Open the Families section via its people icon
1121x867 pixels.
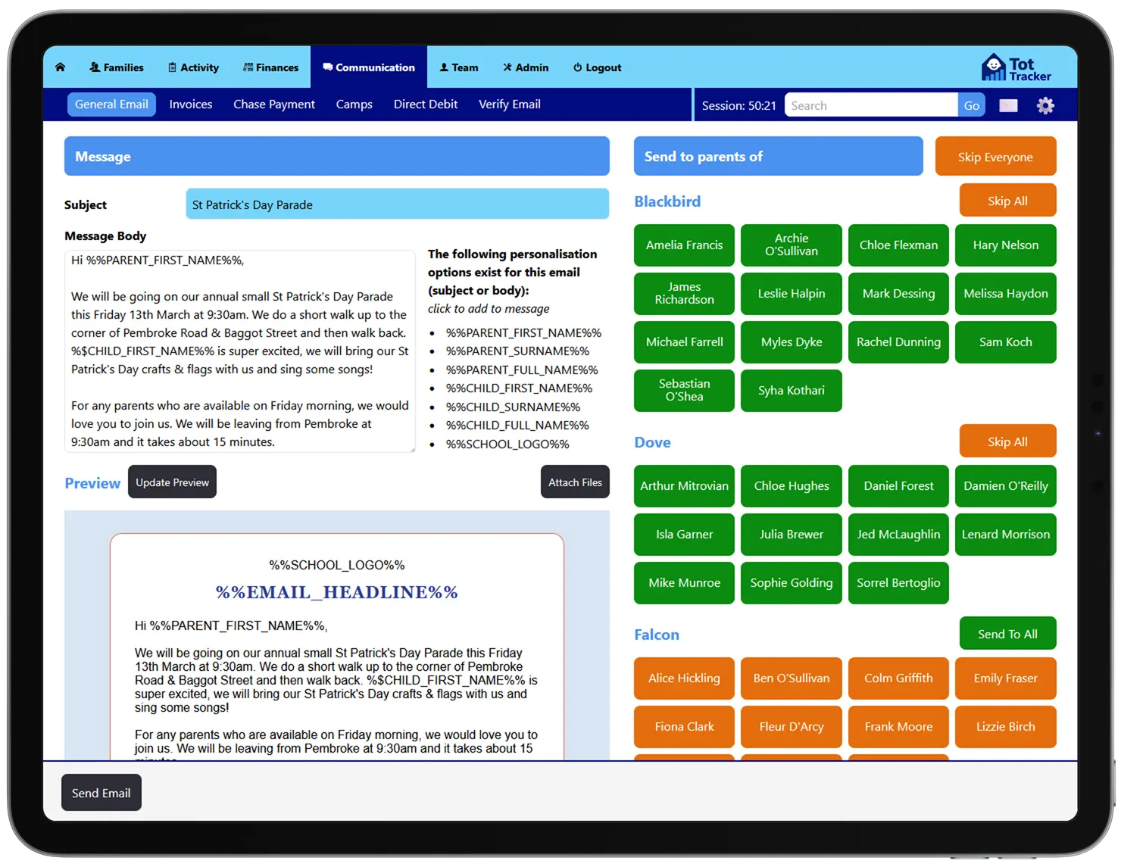point(94,67)
